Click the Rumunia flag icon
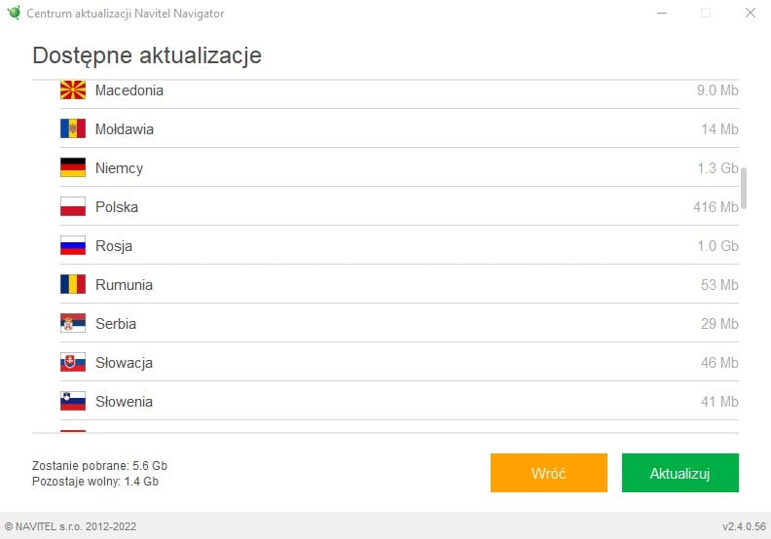Viewport: 771px width, 539px height. click(73, 285)
